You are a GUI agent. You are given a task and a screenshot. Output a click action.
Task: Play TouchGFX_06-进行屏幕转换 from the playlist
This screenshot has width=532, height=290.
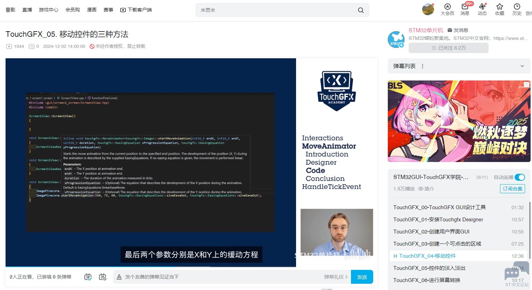pos(427,280)
